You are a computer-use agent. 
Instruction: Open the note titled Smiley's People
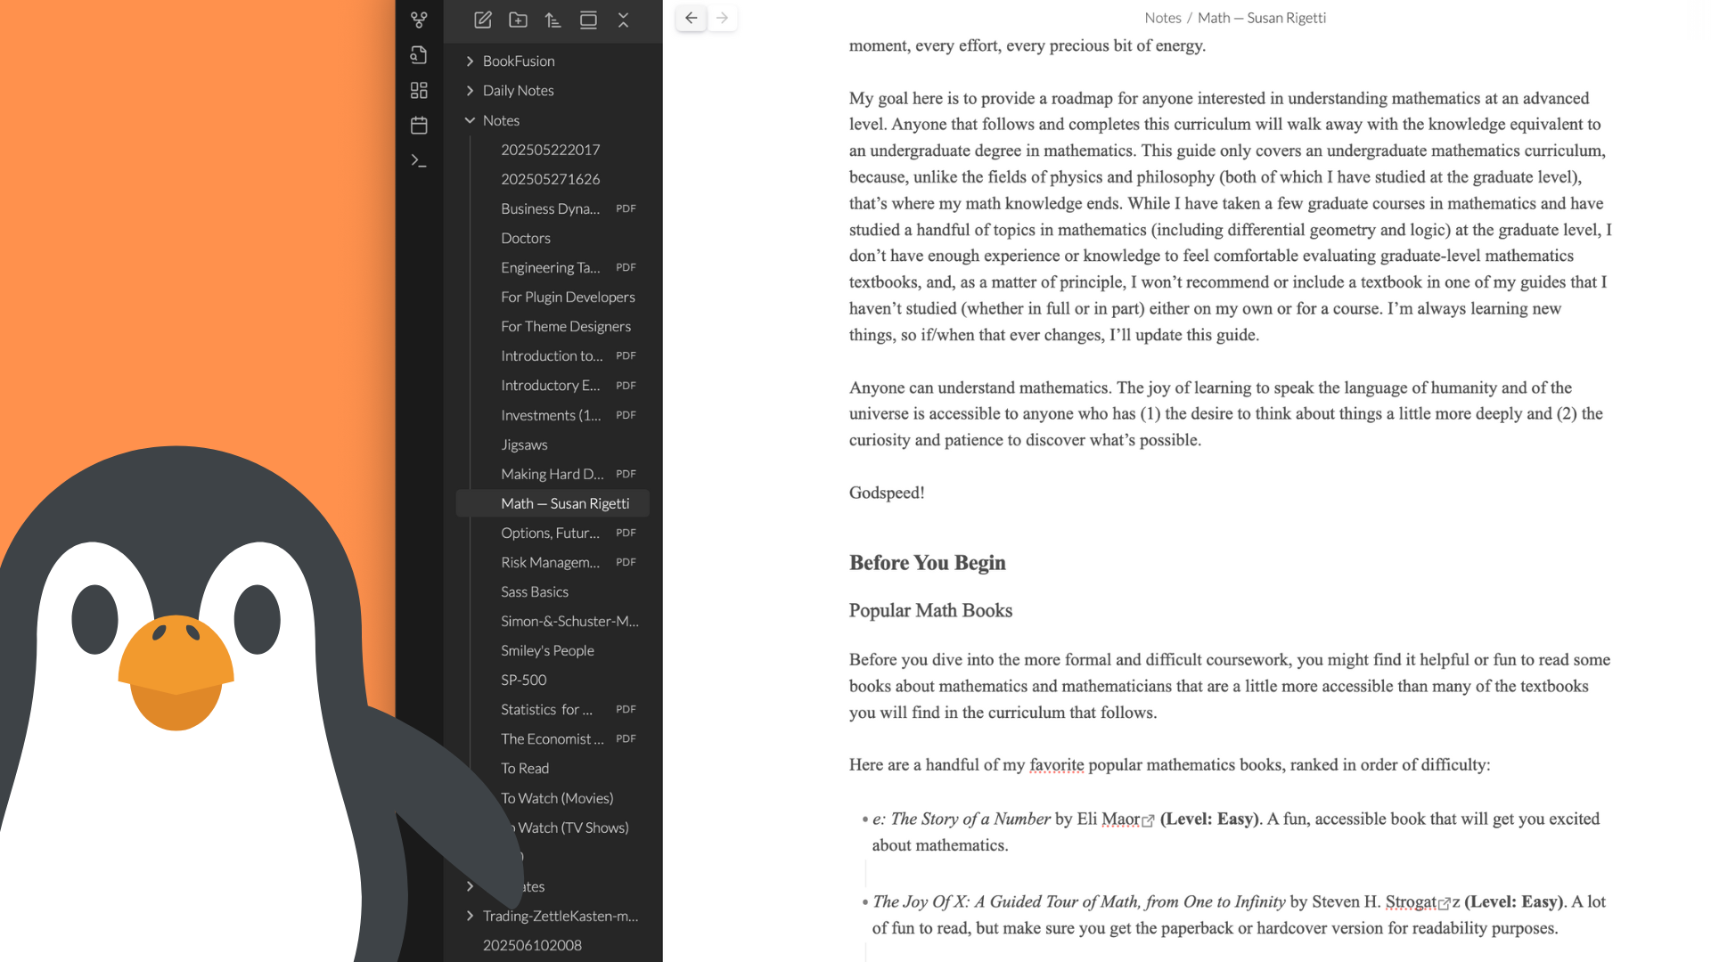point(547,650)
